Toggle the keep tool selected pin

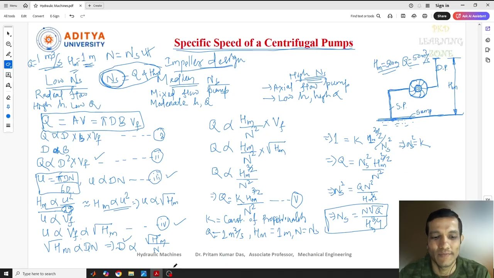pyautogui.click(x=8, y=107)
